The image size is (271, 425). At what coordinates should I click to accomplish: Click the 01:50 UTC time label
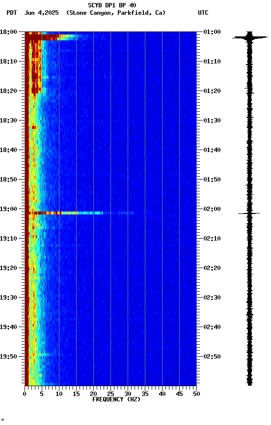point(212,180)
